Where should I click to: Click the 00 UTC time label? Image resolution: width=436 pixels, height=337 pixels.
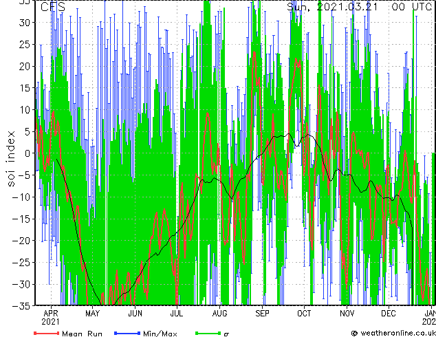(411, 7)
